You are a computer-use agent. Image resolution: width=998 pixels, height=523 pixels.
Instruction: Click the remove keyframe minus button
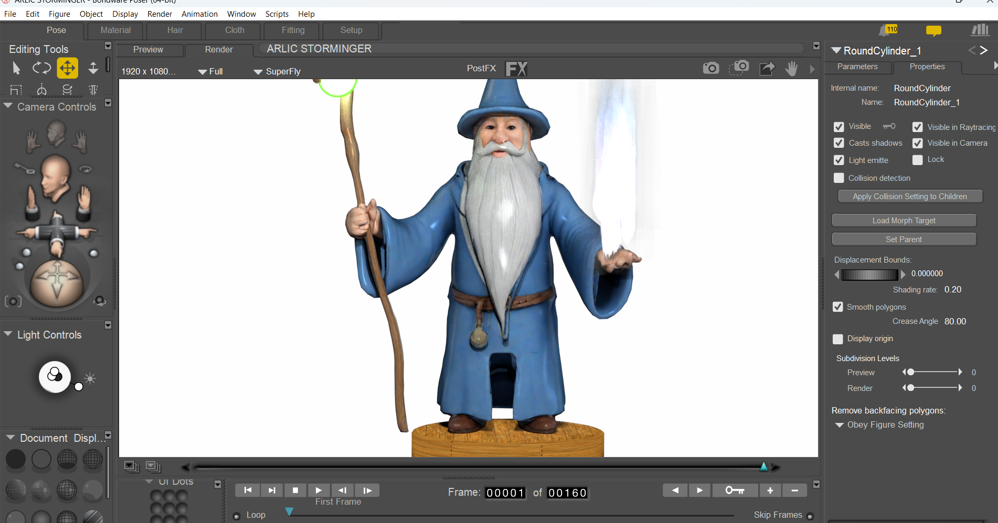[x=794, y=491]
